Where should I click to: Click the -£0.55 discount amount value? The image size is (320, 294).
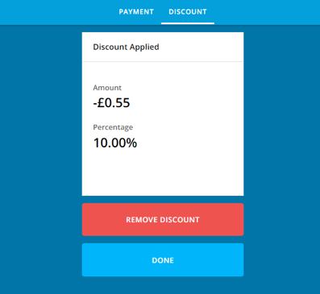point(111,103)
